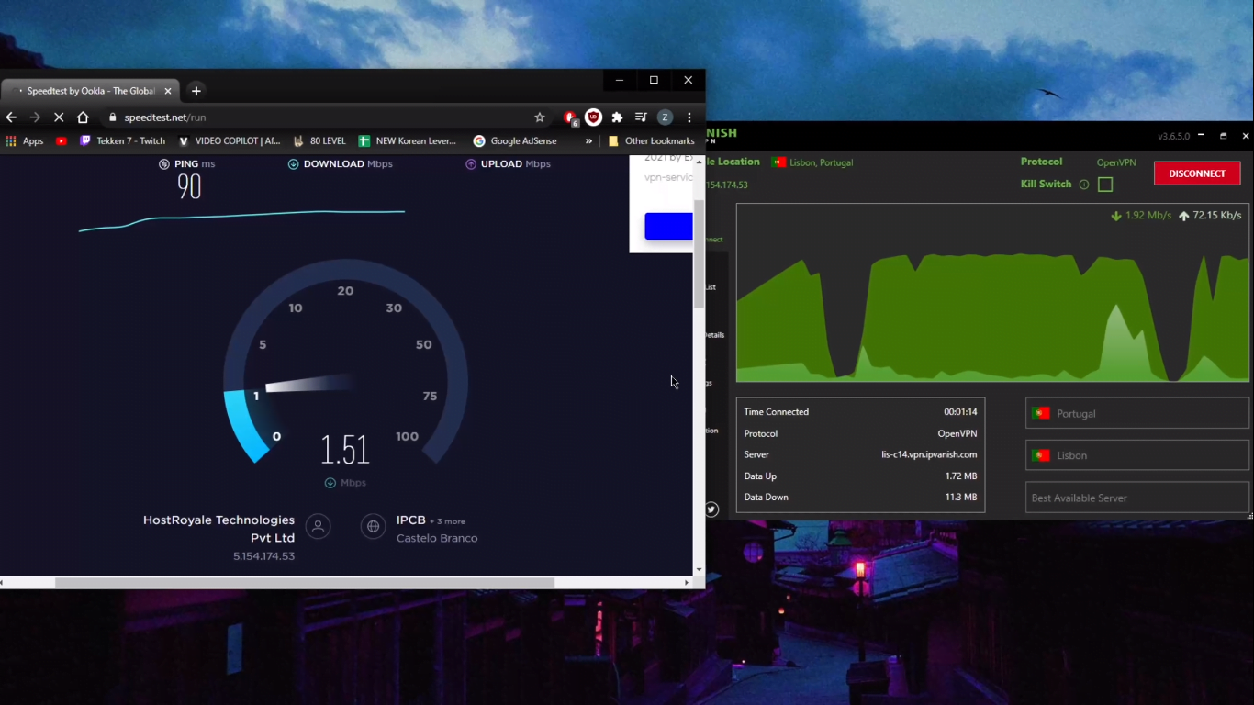The height and width of the screenshot is (705, 1254).
Task: Open a new Chrome tab
Action: pos(196,91)
